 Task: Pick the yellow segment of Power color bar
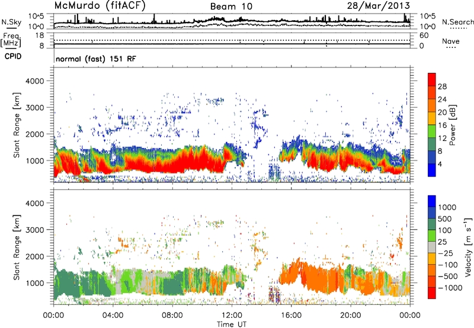[x=432, y=119]
